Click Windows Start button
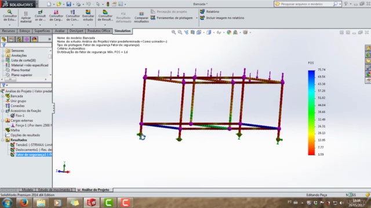The height and width of the screenshot is (208, 371). point(8,203)
